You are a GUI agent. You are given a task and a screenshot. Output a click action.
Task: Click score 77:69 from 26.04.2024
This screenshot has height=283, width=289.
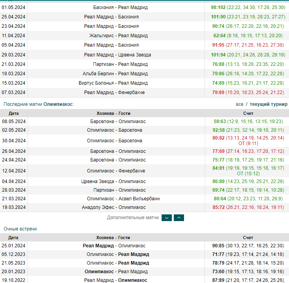[218, 151]
